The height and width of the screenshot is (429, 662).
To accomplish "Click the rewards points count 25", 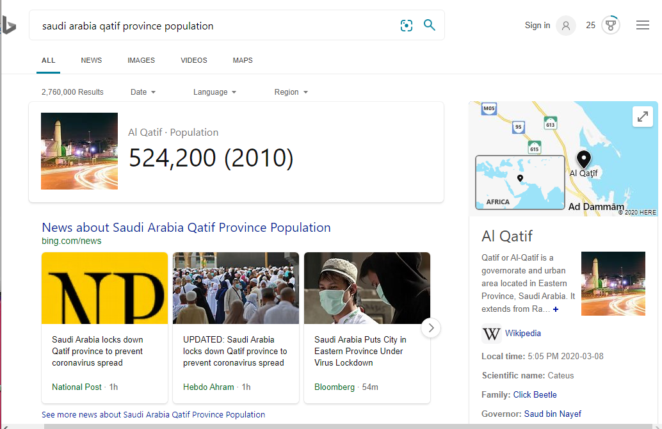I will click(x=590, y=26).
